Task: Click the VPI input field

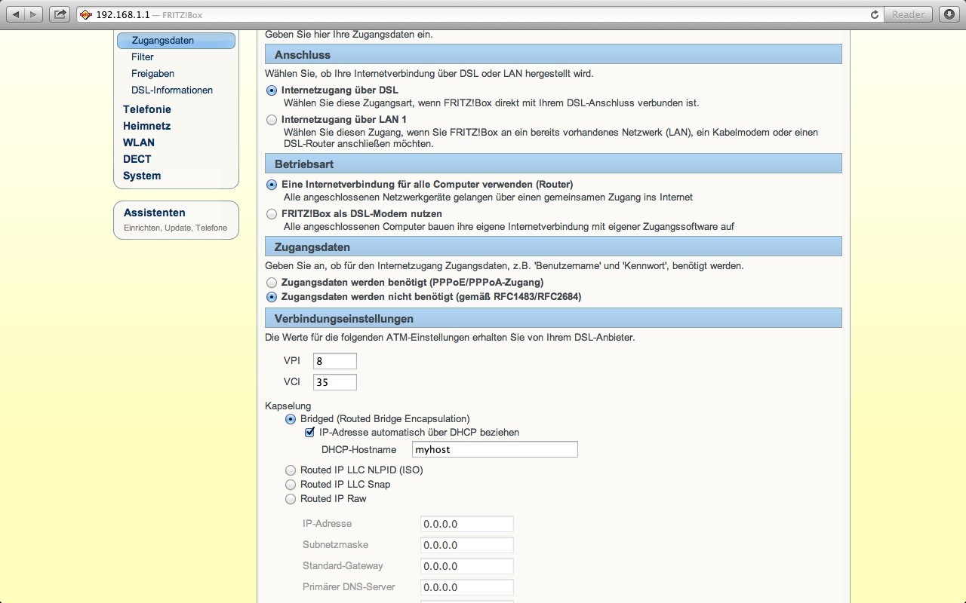Action: 334,361
